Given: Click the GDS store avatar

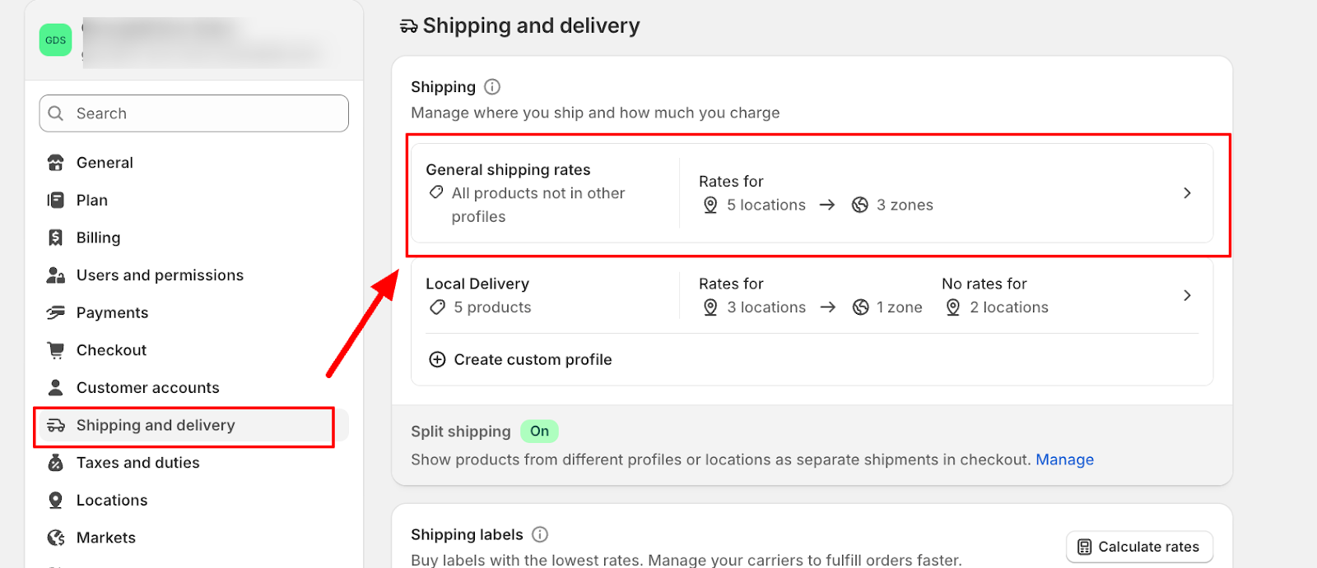Looking at the screenshot, I should [x=55, y=40].
